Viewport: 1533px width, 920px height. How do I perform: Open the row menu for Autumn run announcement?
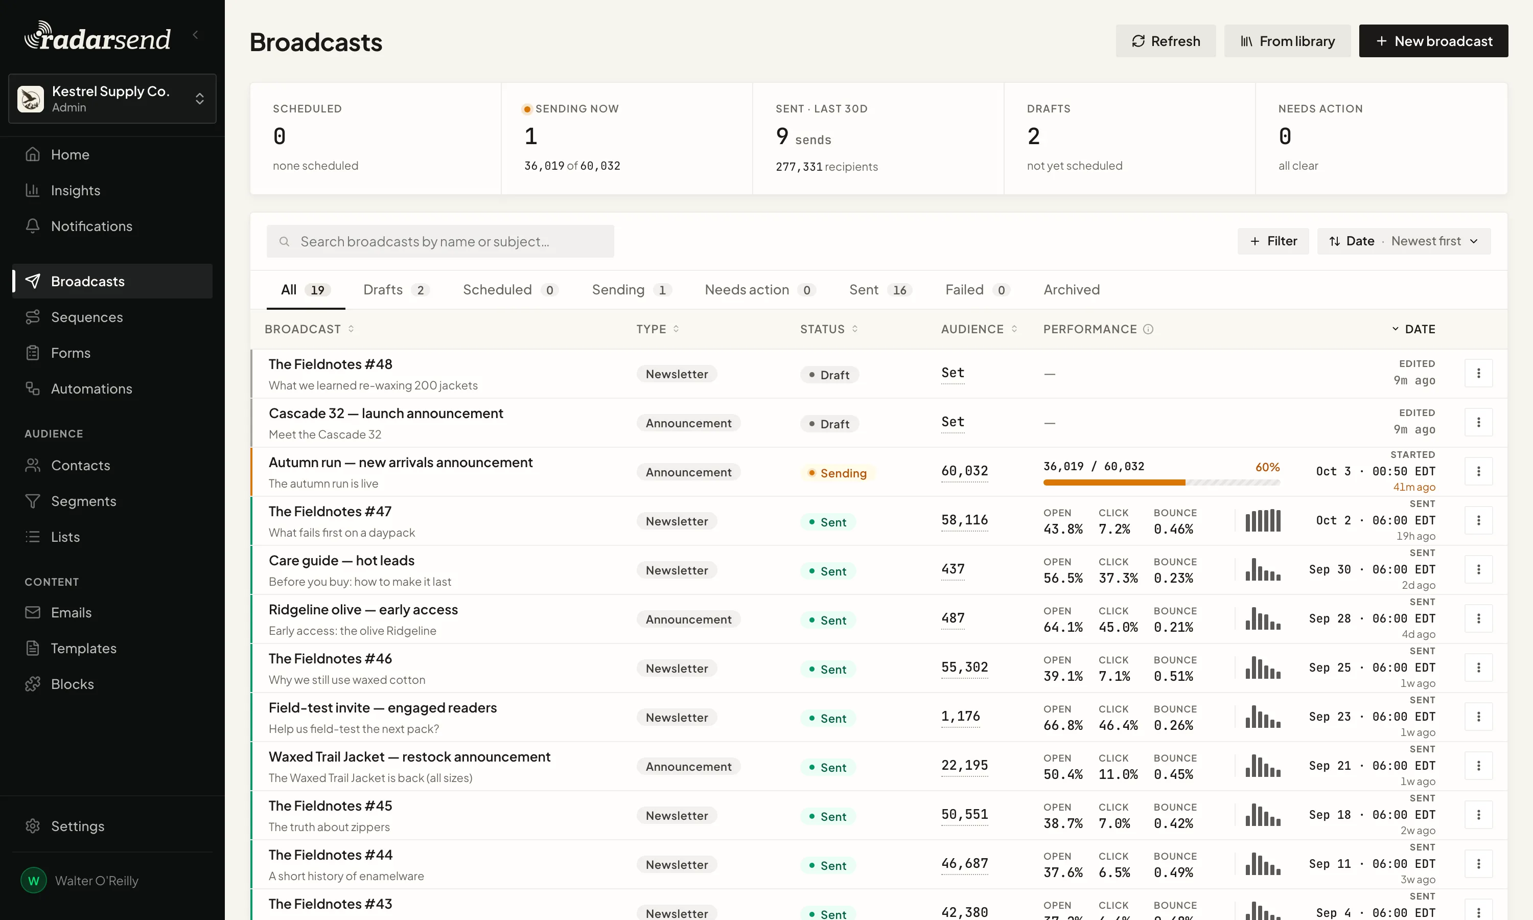click(1478, 471)
